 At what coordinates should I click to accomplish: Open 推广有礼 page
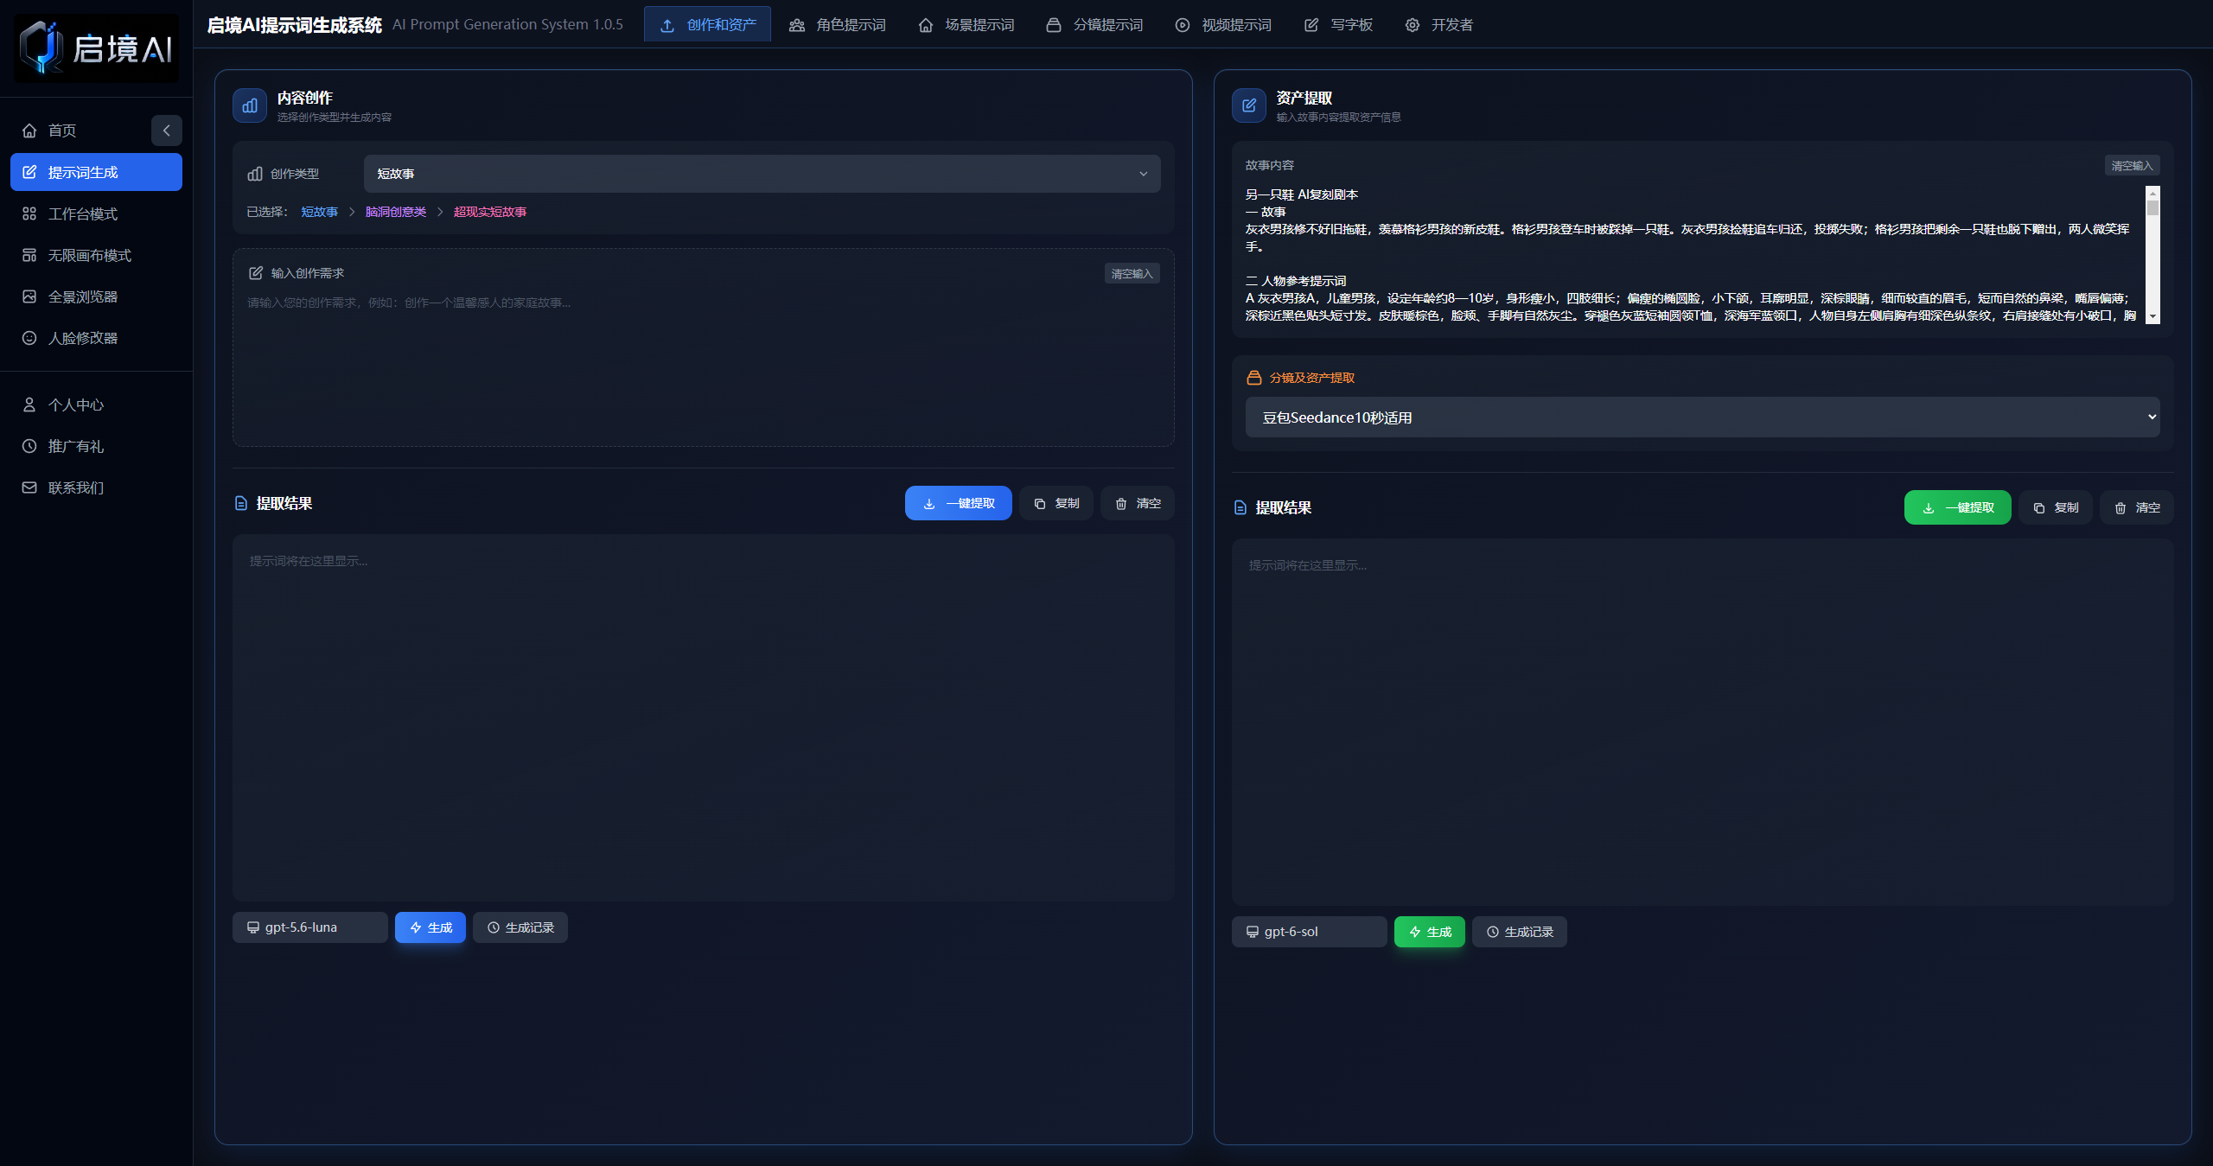[96, 446]
